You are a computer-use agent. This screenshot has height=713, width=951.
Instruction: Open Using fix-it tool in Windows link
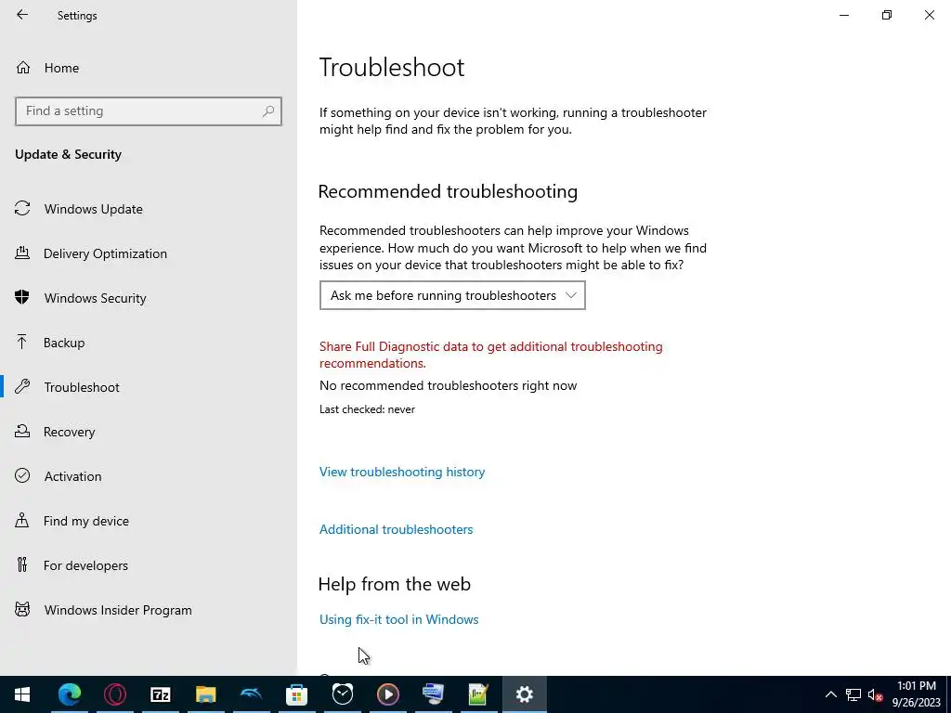click(x=399, y=619)
